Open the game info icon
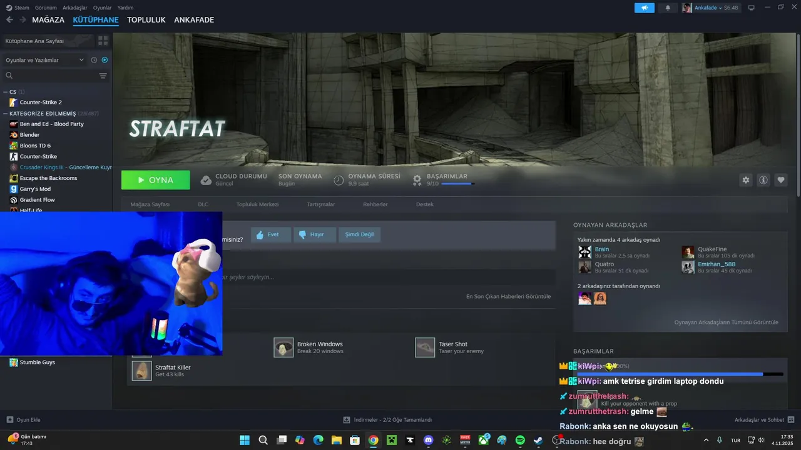Image resolution: width=801 pixels, height=450 pixels. click(763, 180)
